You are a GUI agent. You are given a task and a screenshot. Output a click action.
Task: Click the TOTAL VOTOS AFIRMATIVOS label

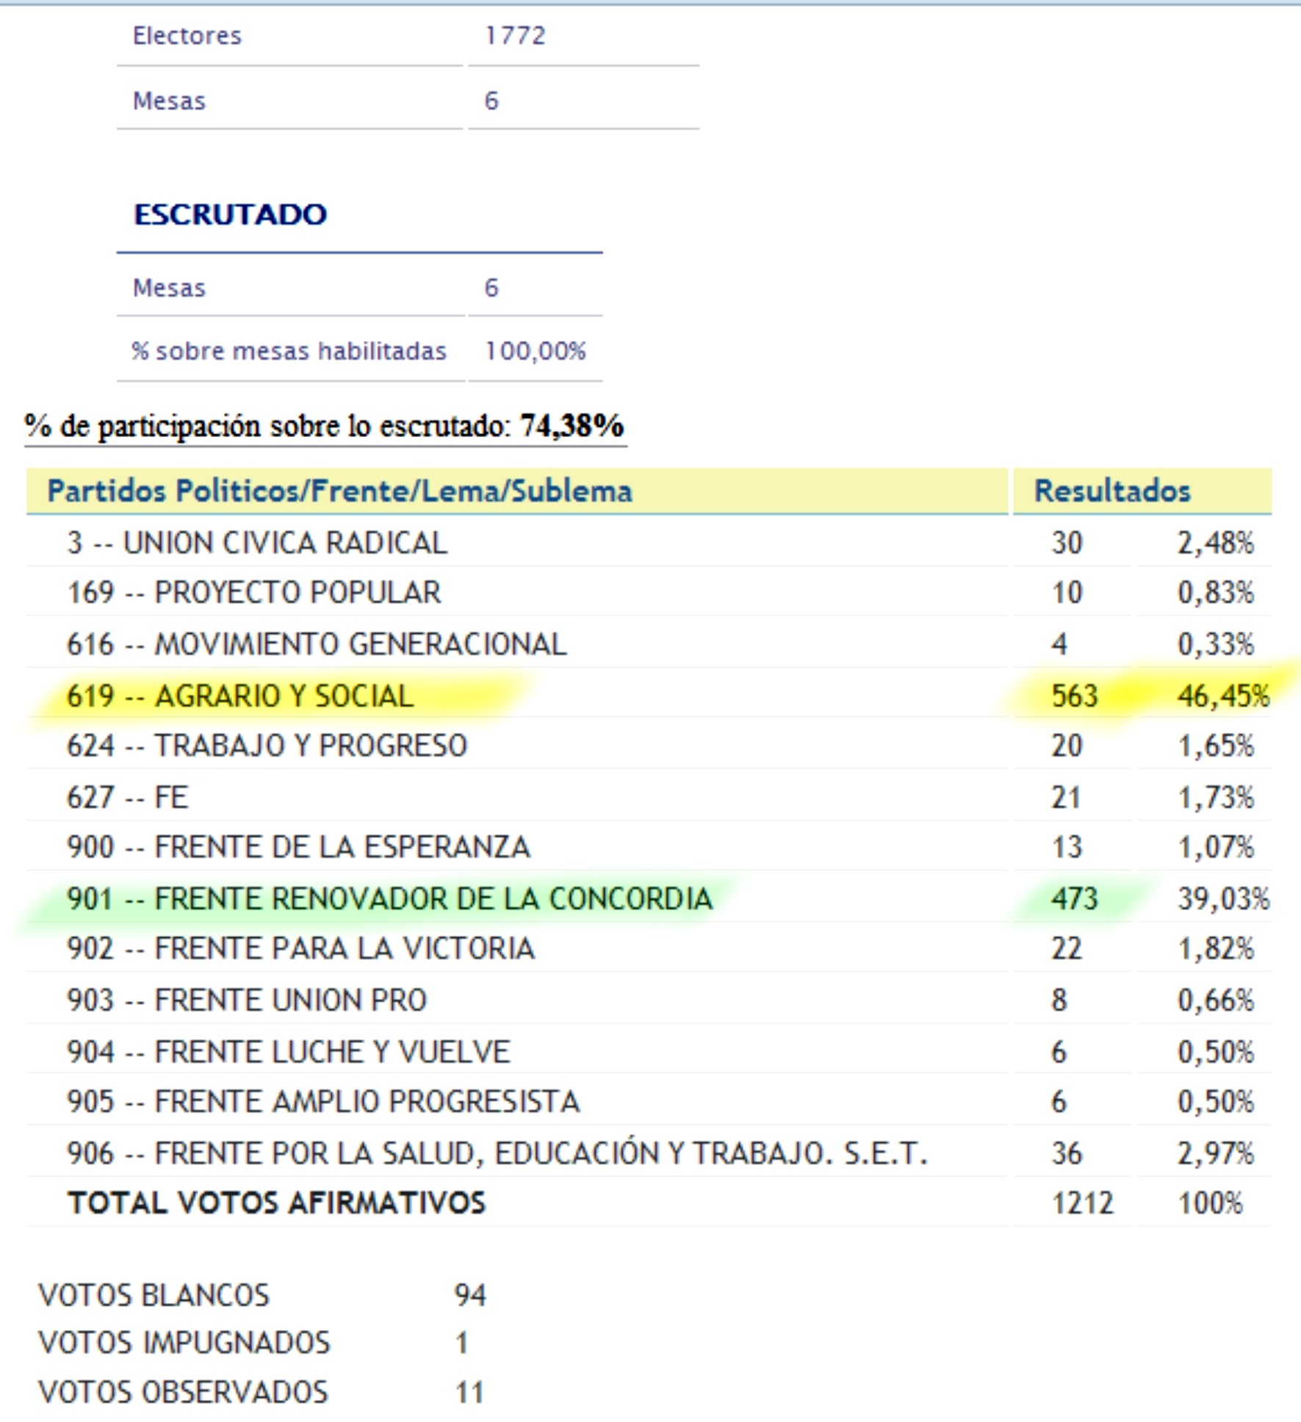pos(276,1203)
